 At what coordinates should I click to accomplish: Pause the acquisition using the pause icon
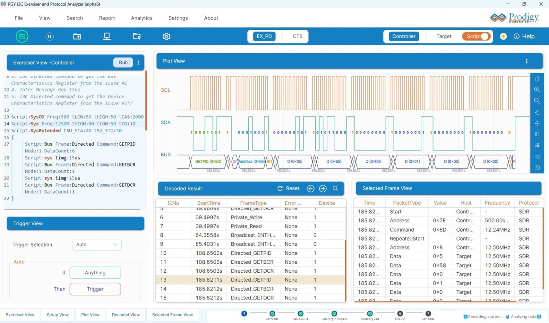pos(49,36)
